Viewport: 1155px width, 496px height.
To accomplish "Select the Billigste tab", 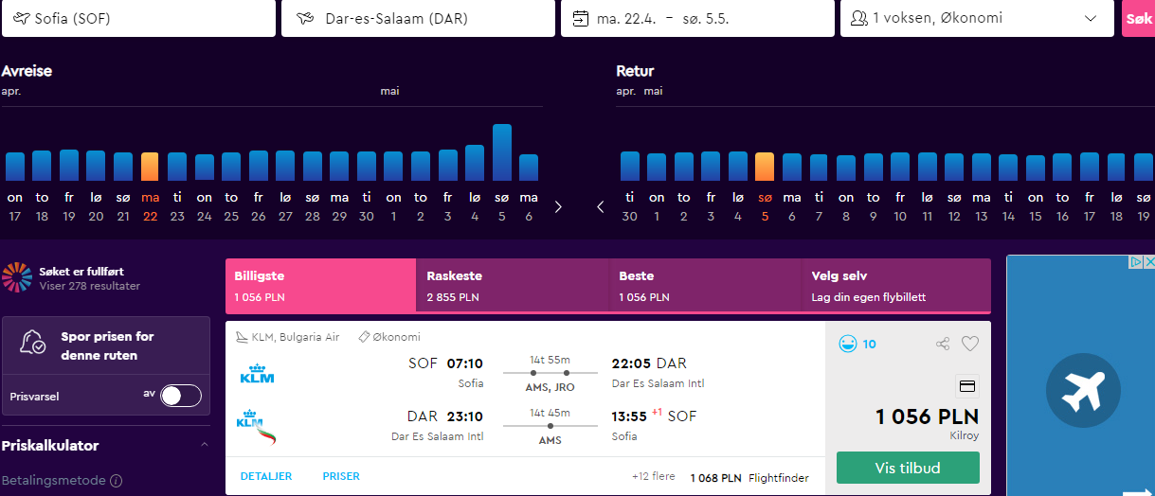I will coord(320,286).
